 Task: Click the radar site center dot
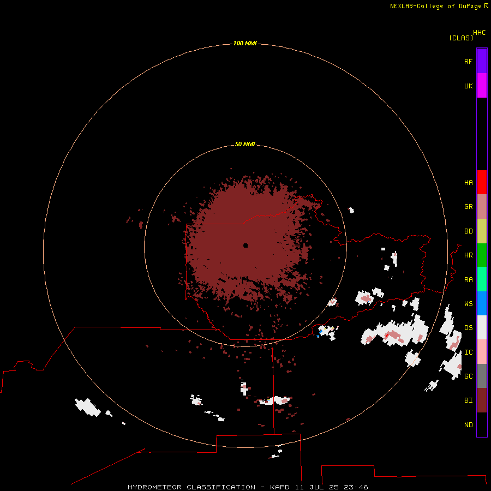click(245, 245)
